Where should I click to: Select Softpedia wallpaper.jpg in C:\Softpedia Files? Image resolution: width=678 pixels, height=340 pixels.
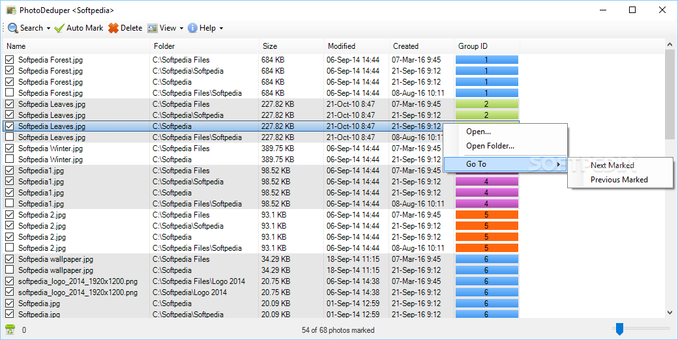(56, 259)
